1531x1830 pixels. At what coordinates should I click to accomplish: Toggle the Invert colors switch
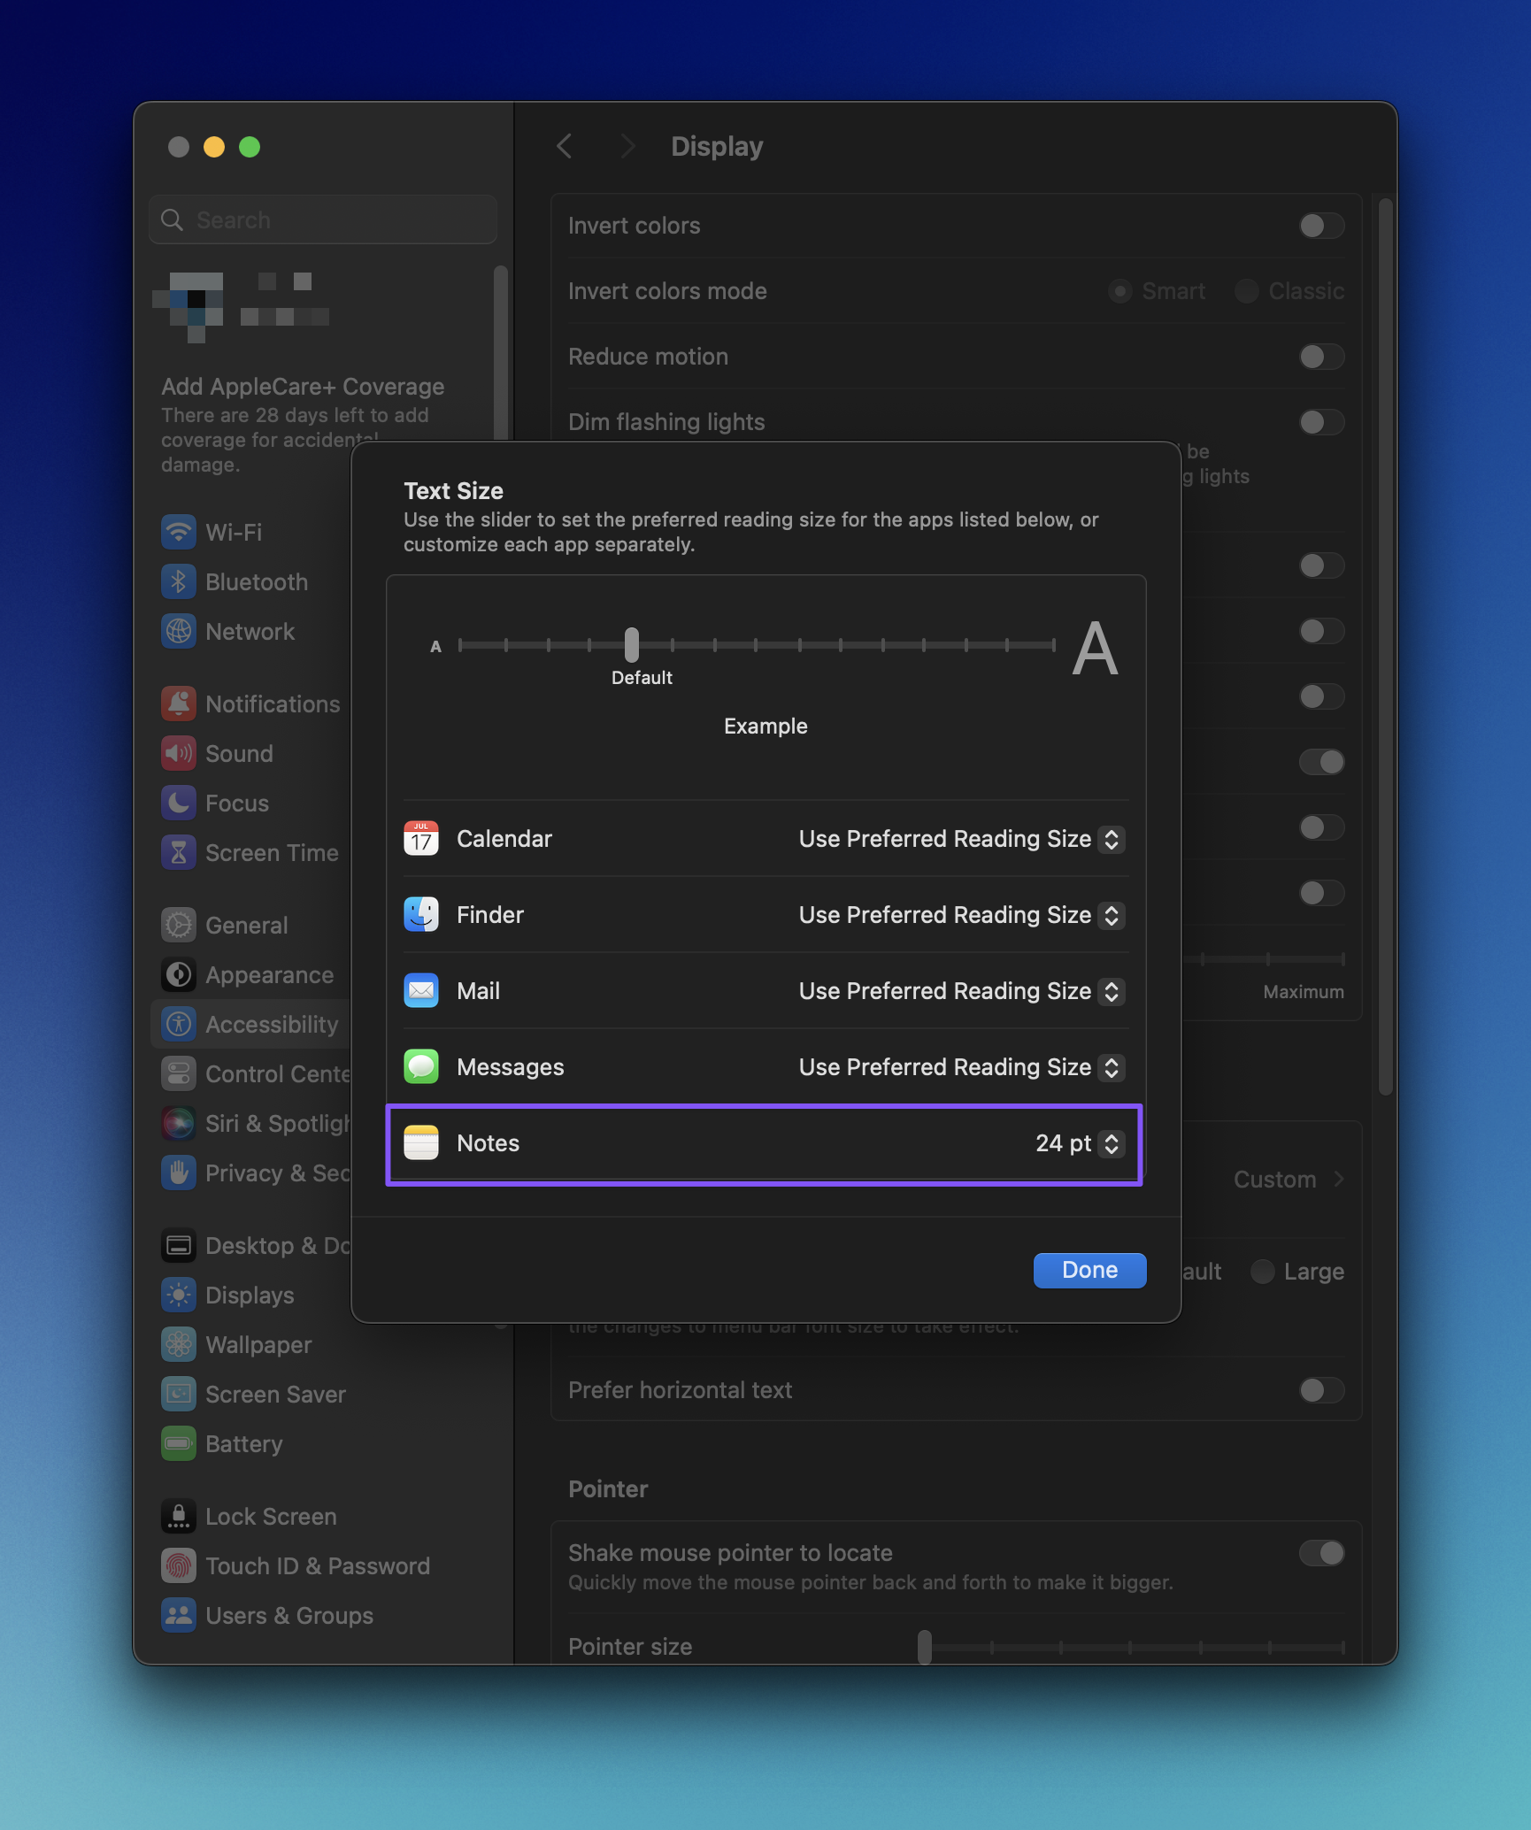click(x=1321, y=226)
